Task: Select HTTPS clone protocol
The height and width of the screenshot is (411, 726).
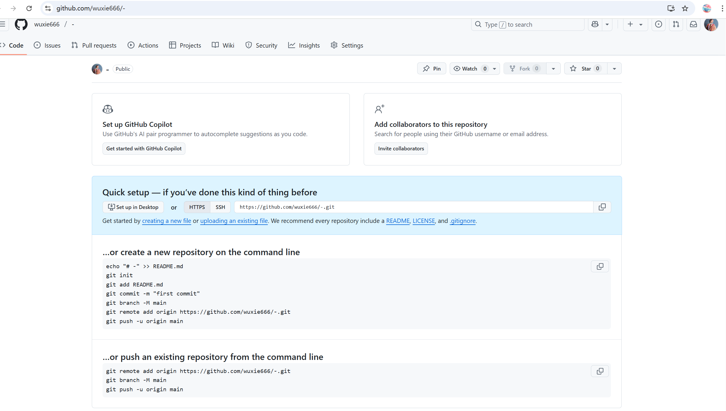Action: tap(197, 207)
